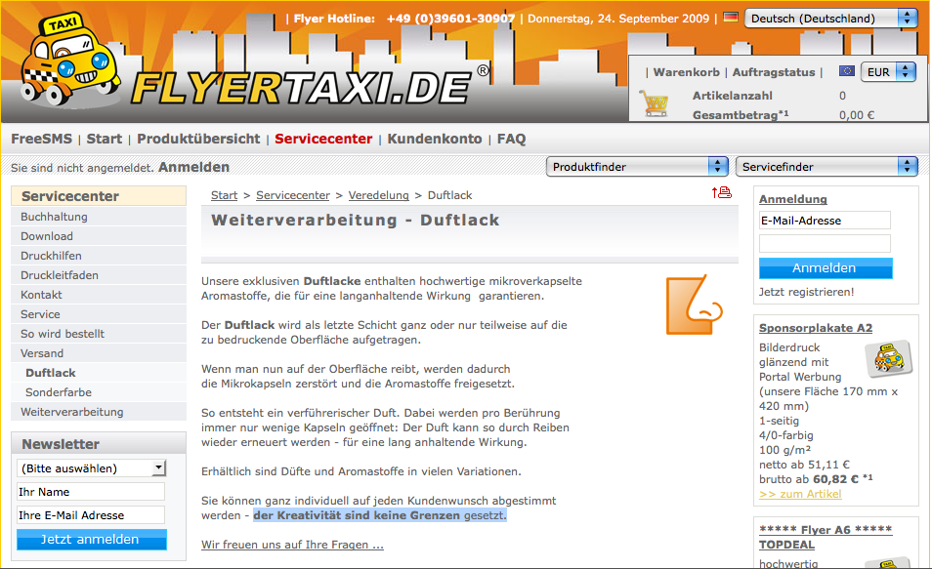Open Druckleitfaden in the sidebar
Viewport: 932px width, 569px height.
(x=99, y=275)
